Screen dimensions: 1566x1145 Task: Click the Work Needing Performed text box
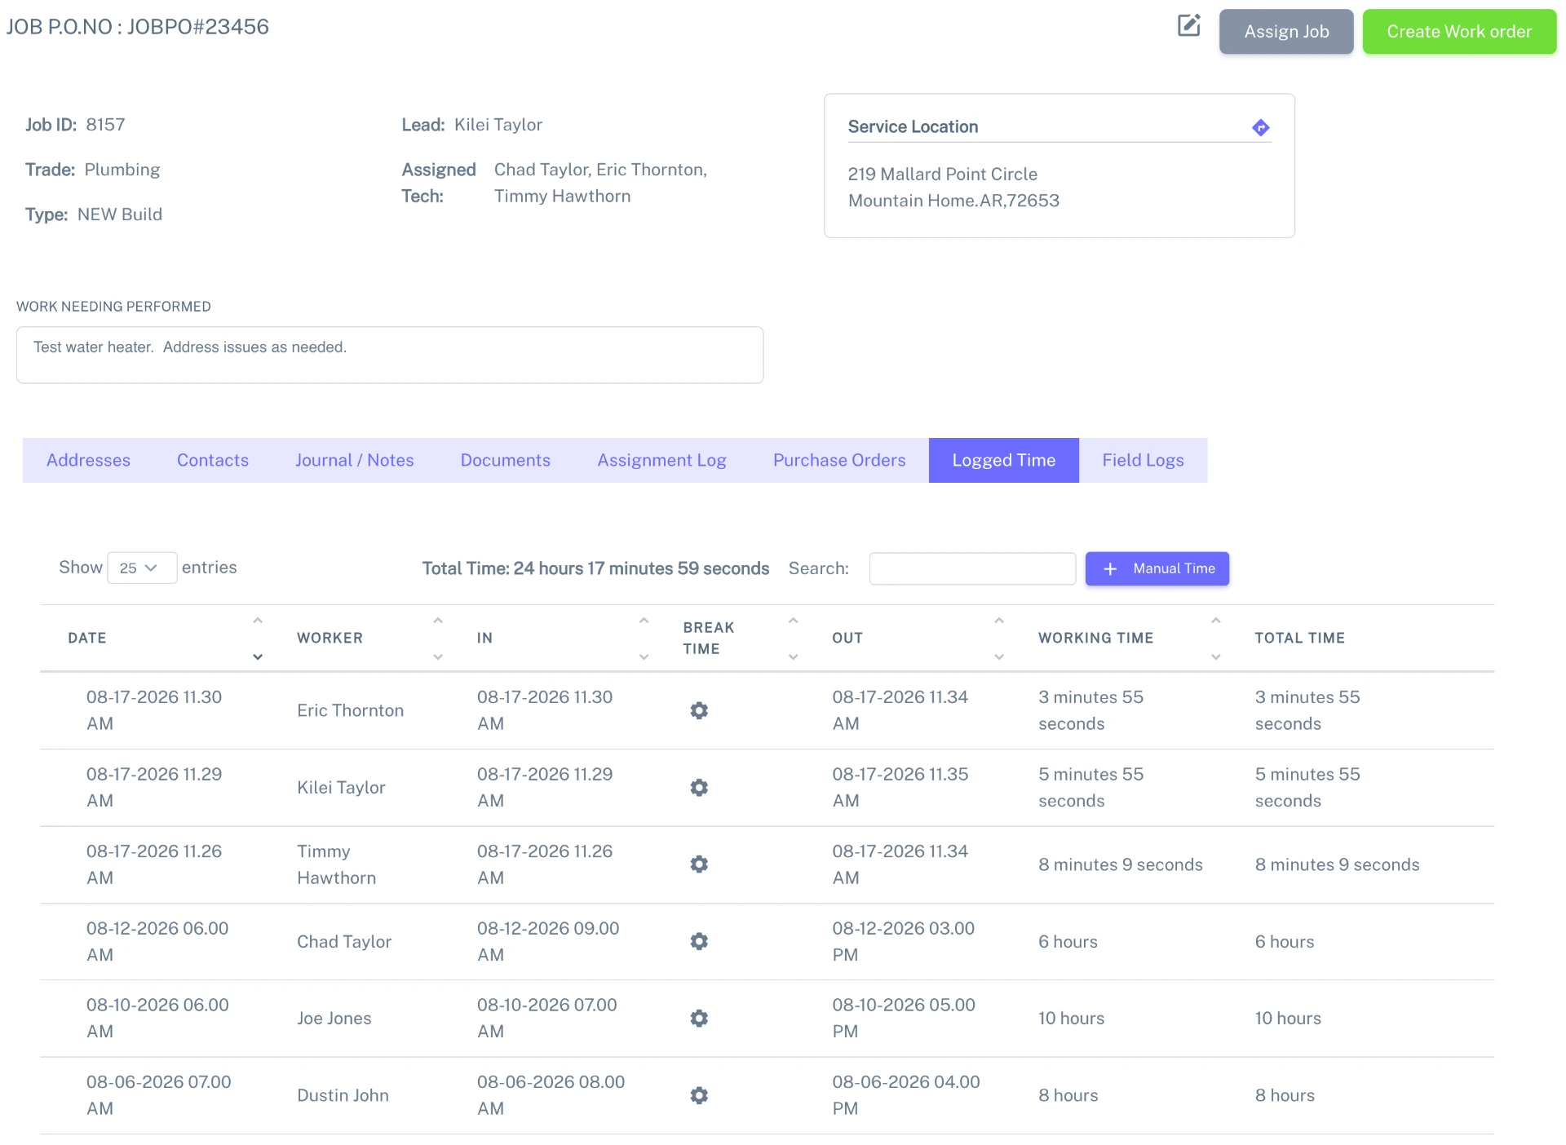click(x=390, y=355)
